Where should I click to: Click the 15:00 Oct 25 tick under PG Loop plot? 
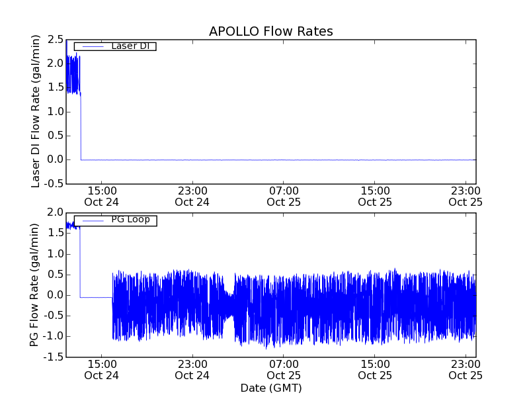(375, 369)
